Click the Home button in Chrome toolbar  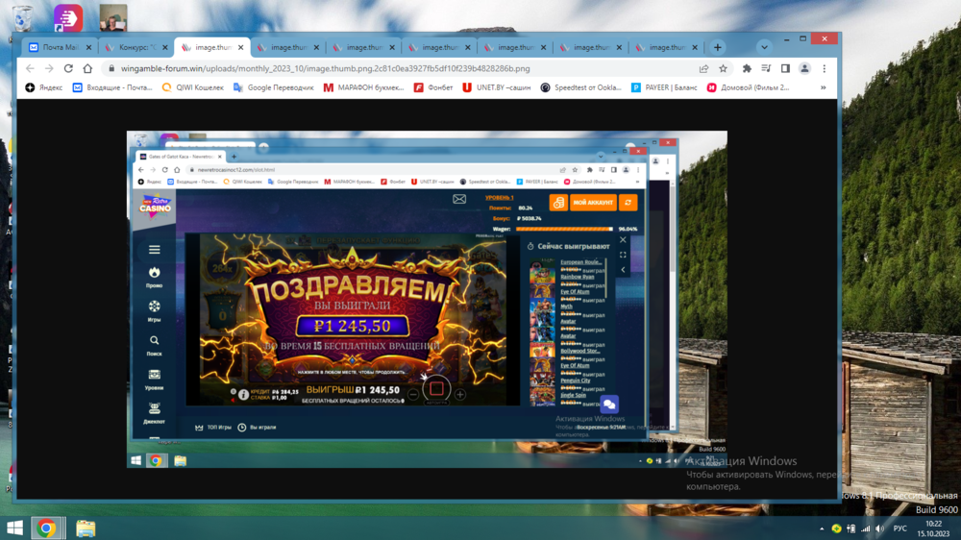coord(87,69)
